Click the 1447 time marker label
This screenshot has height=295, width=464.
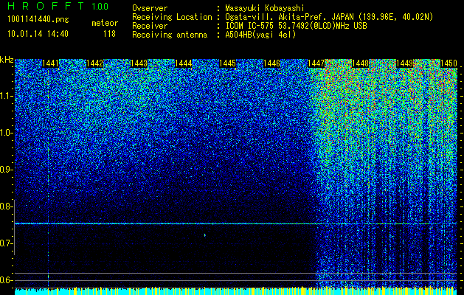(x=316, y=63)
